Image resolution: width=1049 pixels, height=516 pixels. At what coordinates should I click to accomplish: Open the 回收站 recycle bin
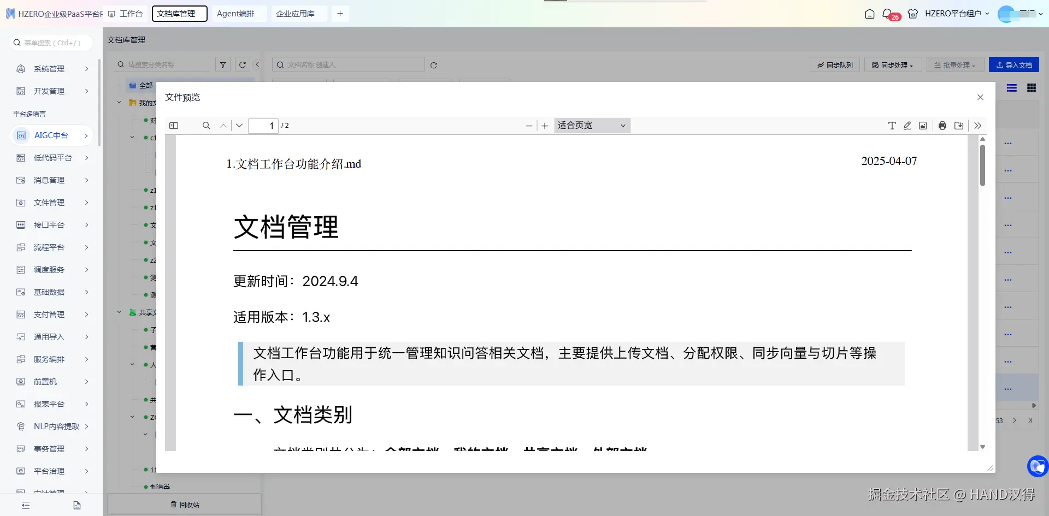click(x=185, y=505)
